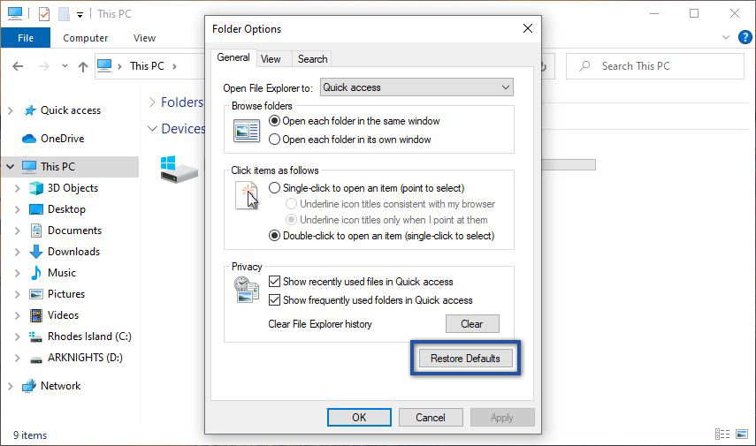Click the Apply button
Screen dimensions: 756x446
(x=502, y=417)
